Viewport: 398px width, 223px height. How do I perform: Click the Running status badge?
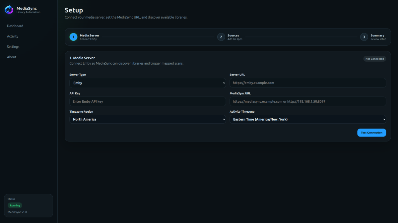coord(15,205)
